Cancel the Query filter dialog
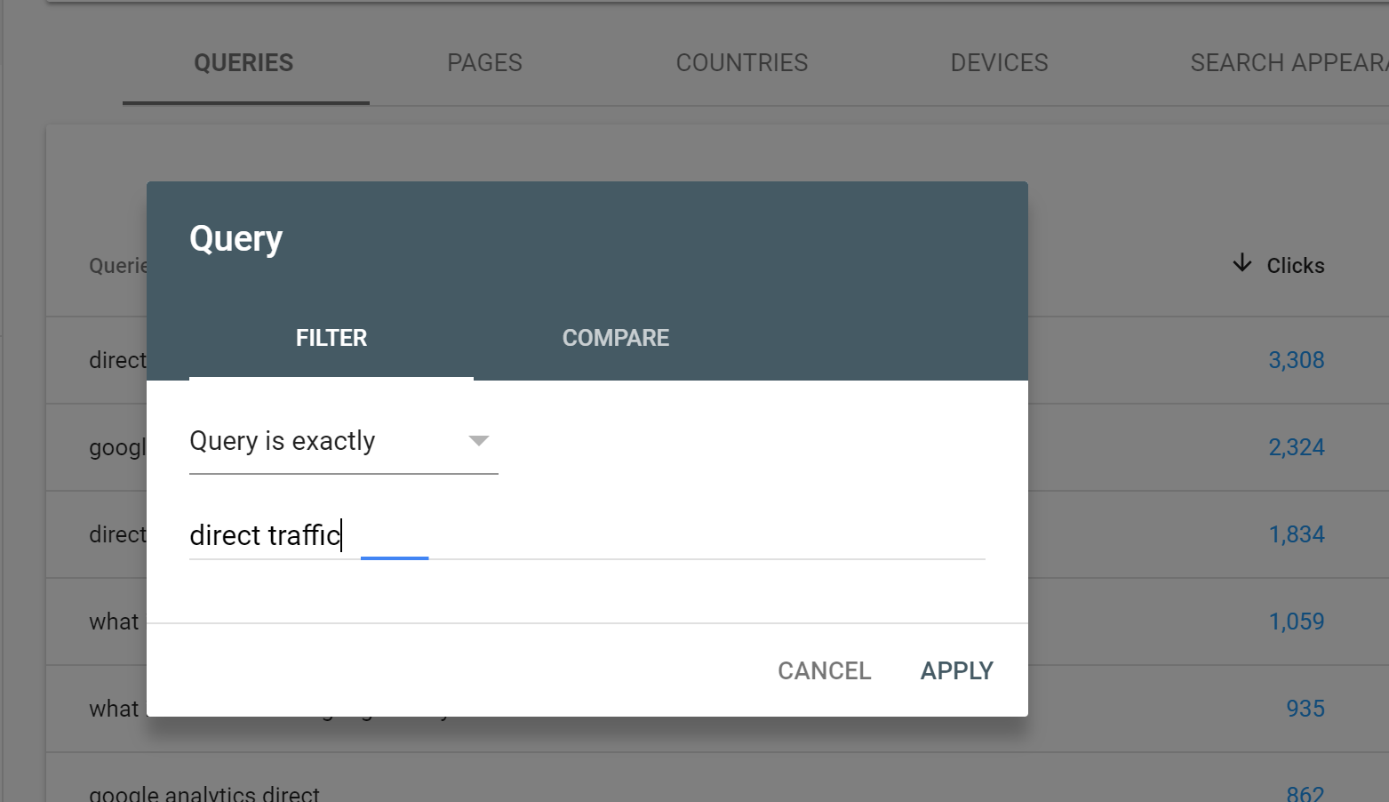 (824, 670)
